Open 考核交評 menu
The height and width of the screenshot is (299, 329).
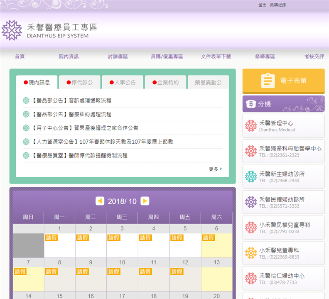314,56
